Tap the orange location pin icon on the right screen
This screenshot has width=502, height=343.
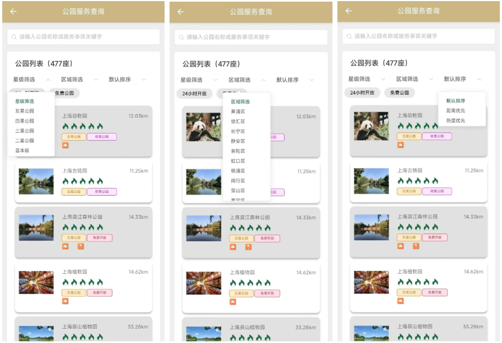pos(416,246)
